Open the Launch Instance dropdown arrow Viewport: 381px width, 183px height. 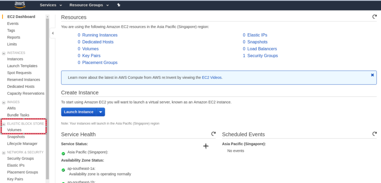[100, 112]
